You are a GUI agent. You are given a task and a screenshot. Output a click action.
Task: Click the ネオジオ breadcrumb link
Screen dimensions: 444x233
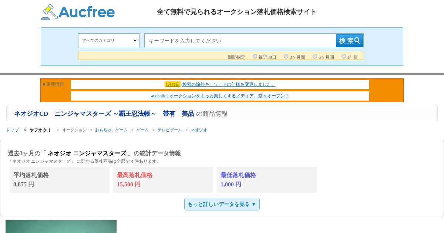[x=199, y=130]
